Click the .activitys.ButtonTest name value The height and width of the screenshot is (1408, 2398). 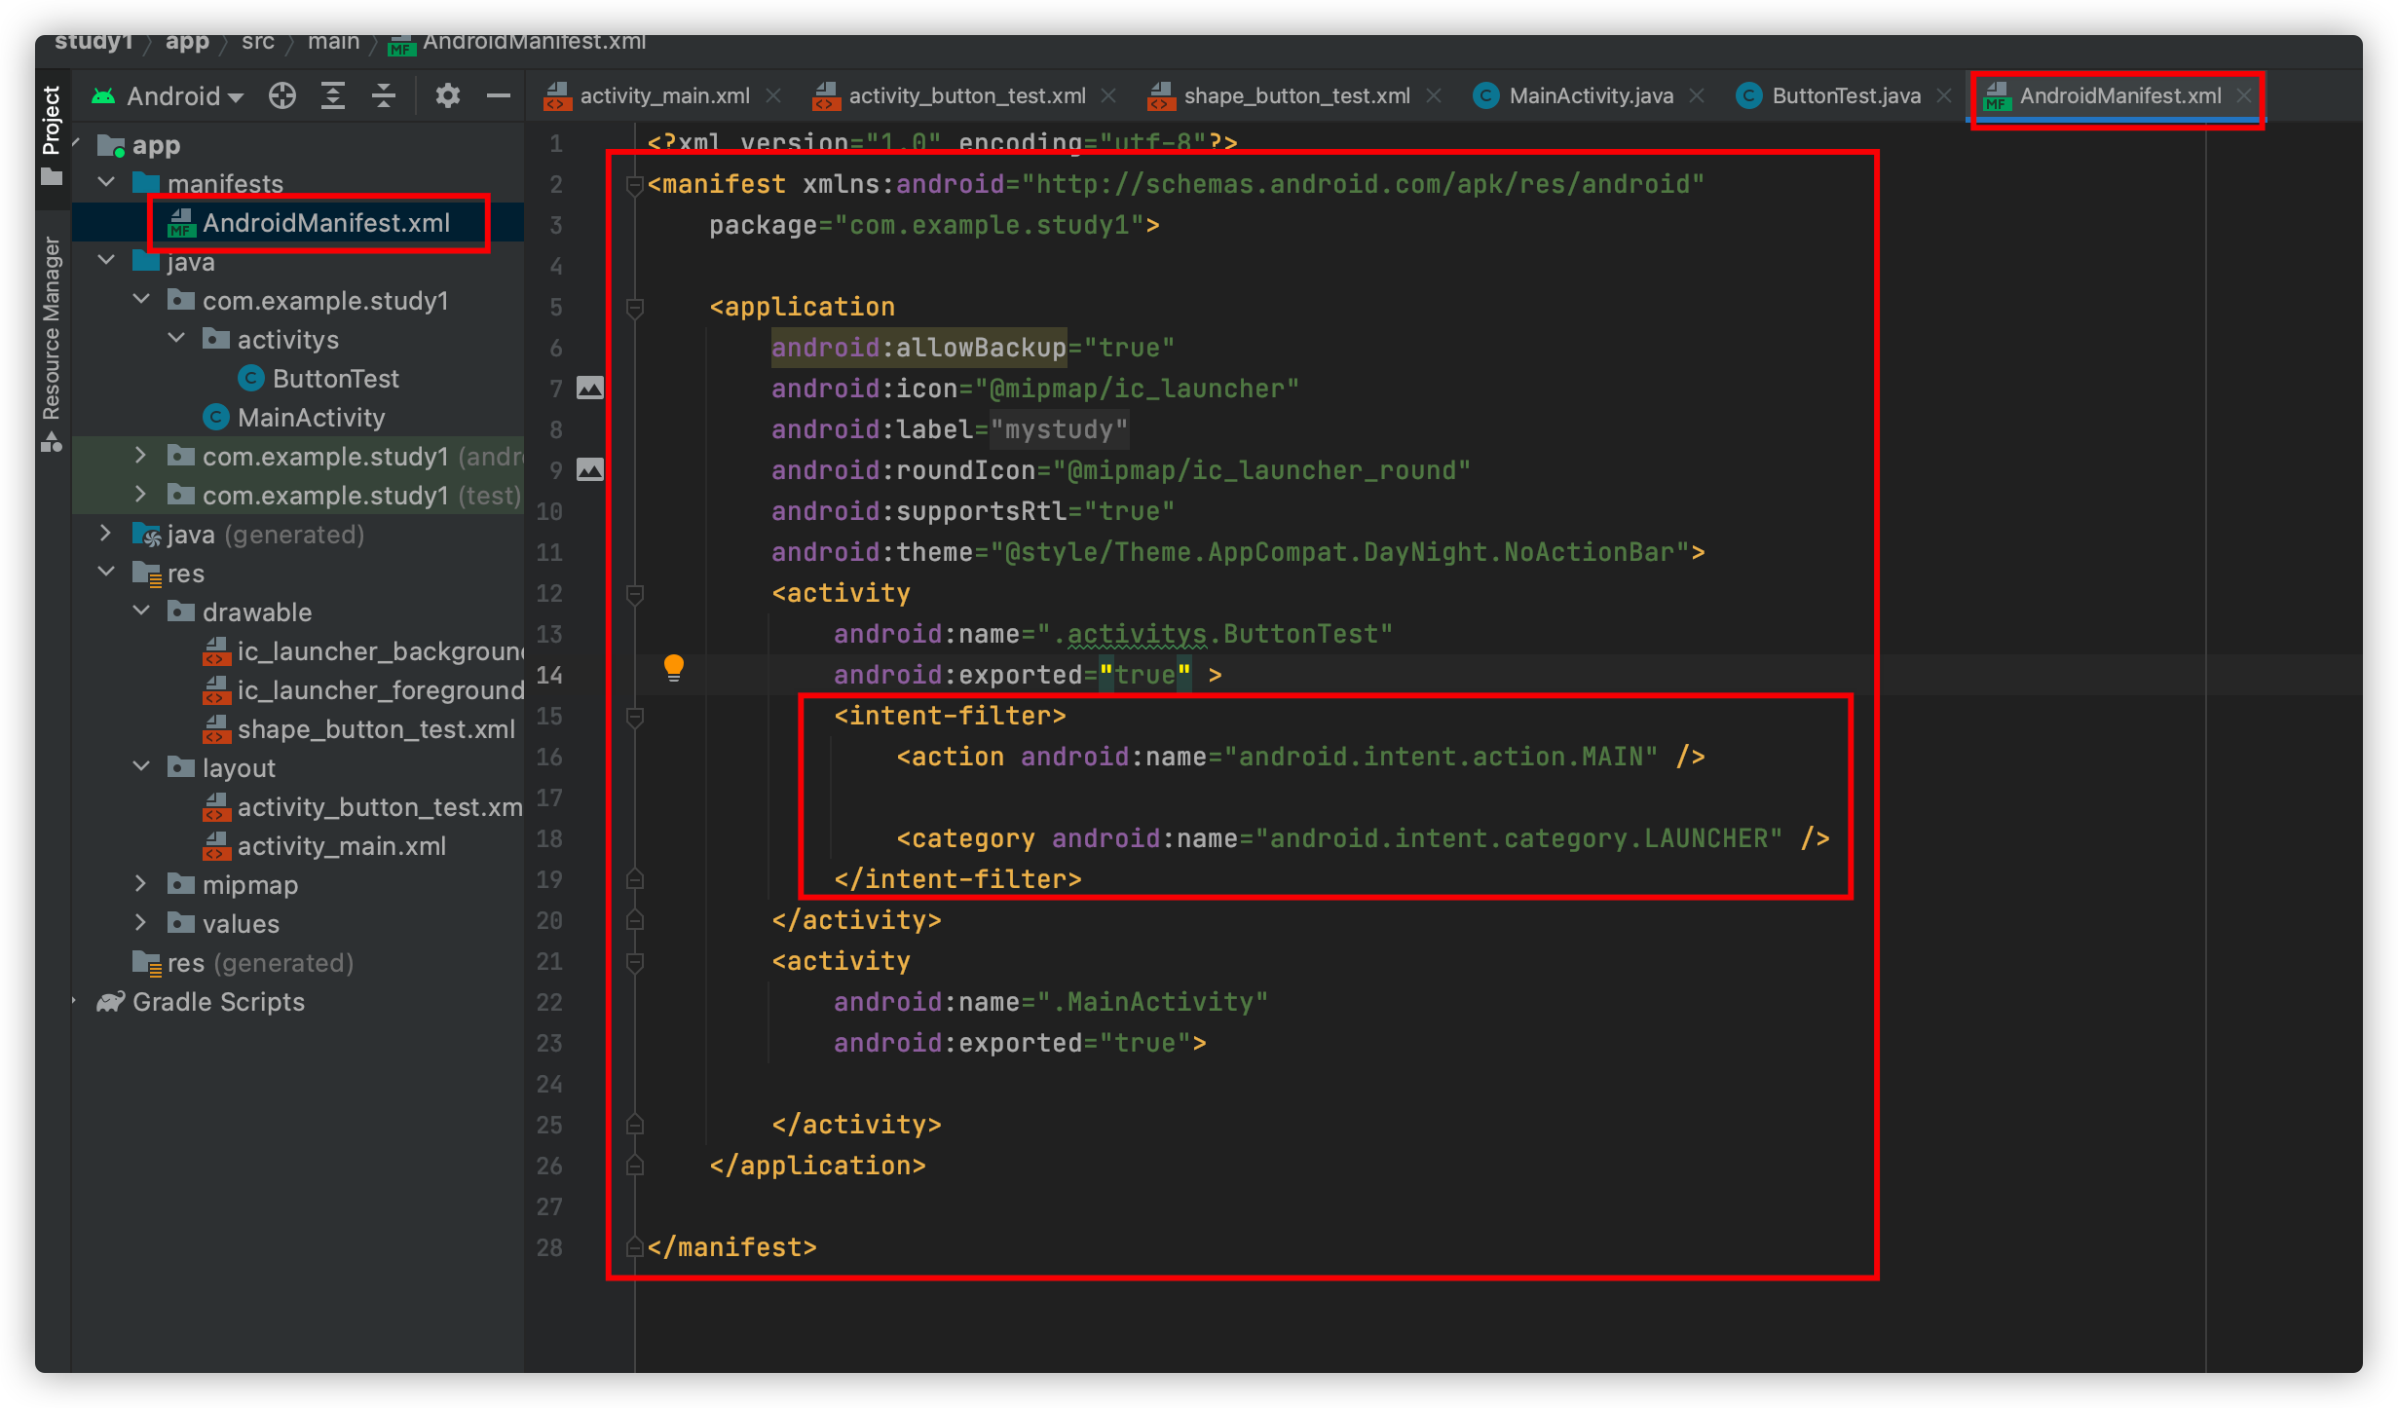click(x=1215, y=634)
